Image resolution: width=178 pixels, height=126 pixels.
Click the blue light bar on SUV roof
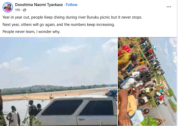[x=112, y=93]
